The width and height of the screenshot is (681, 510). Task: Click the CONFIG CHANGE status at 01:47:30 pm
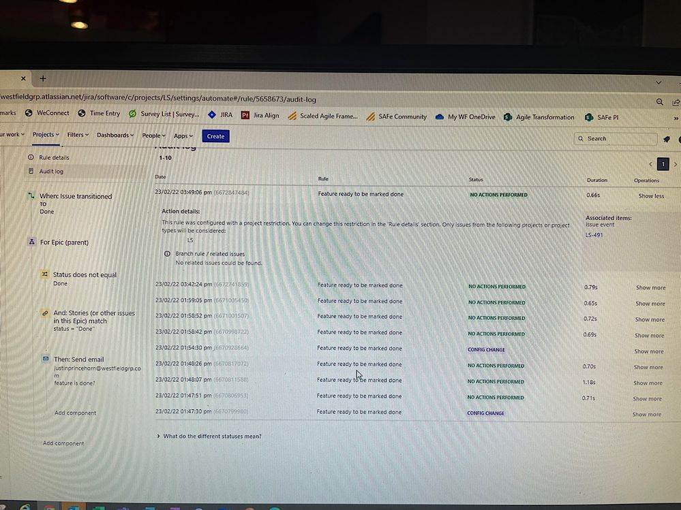coord(485,413)
